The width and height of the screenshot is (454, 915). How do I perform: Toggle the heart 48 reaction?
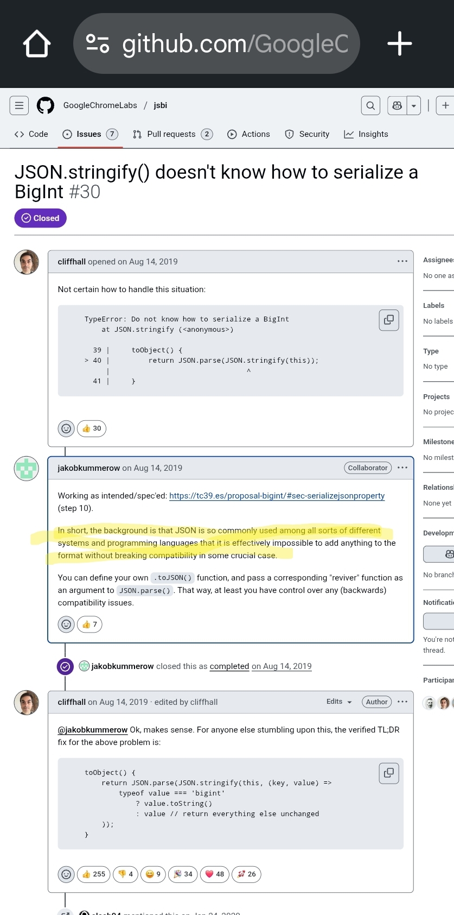pos(214,874)
